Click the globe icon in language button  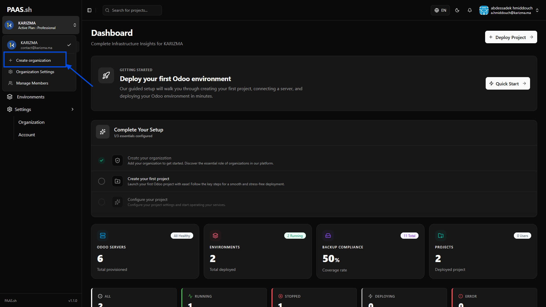tap(437, 10)
